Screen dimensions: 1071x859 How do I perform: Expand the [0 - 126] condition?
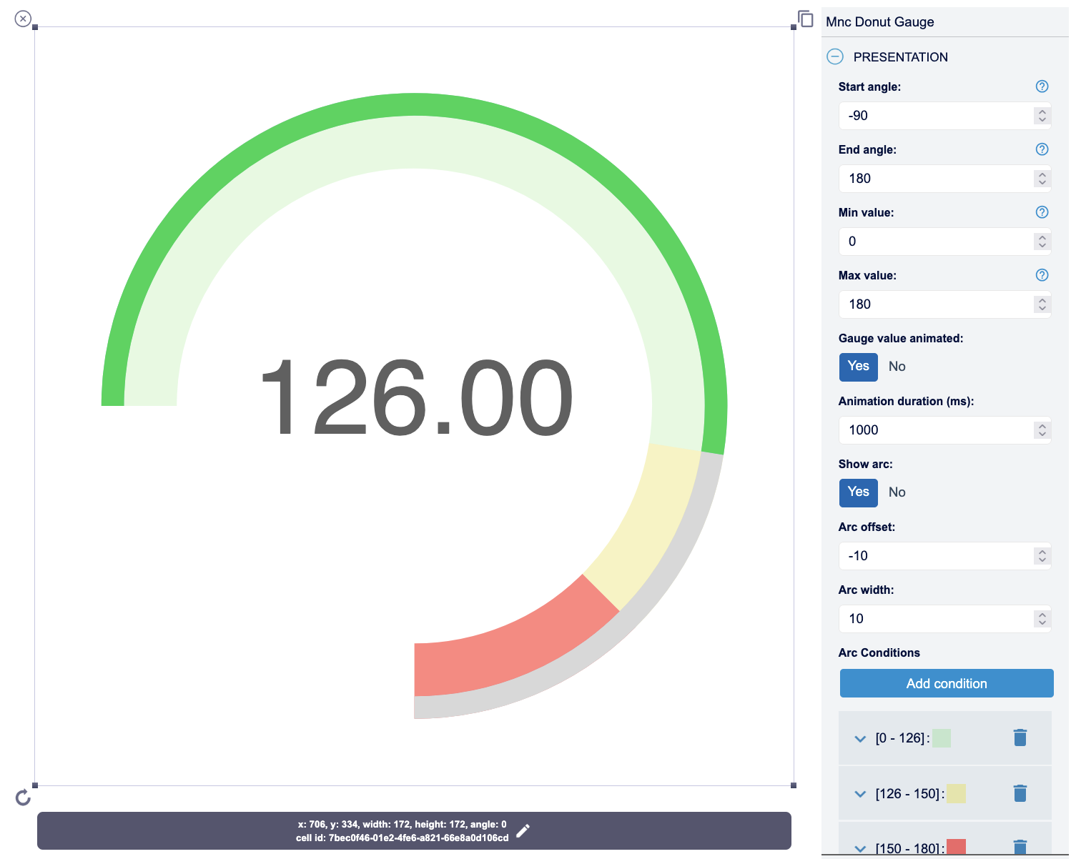coord(860,739)
